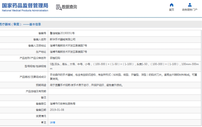This screenshot has height=127, width=202.
Task: Click the 变更情况 row label
Action: coord(41,116)
